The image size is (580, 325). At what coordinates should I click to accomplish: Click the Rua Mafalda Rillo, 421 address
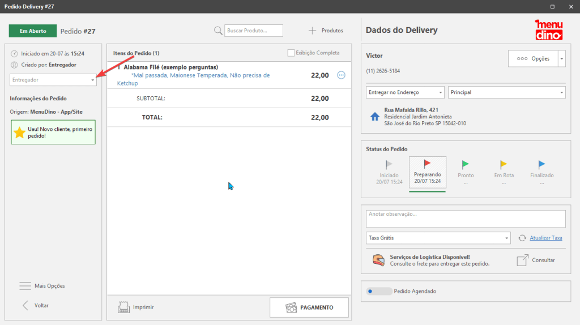pos(411,110)
